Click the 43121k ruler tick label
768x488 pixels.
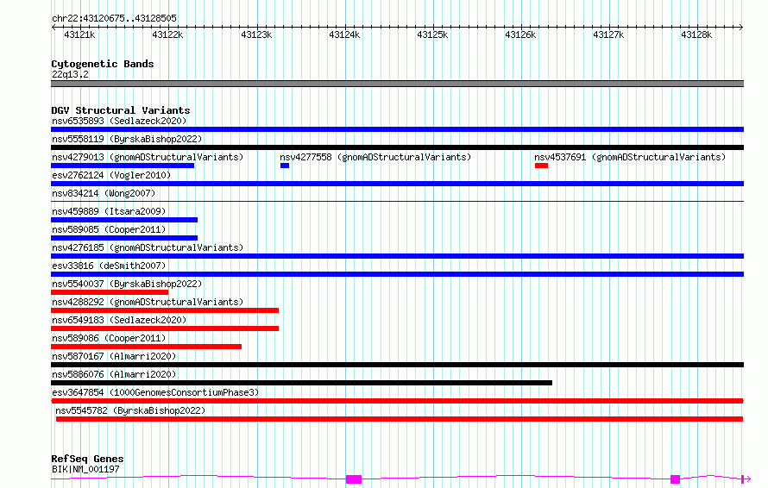click(79, 35)
